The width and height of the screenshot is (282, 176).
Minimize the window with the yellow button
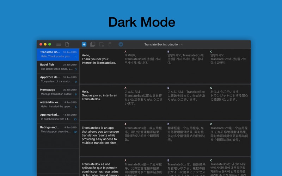pyautogui.click(x=45, y=44)
